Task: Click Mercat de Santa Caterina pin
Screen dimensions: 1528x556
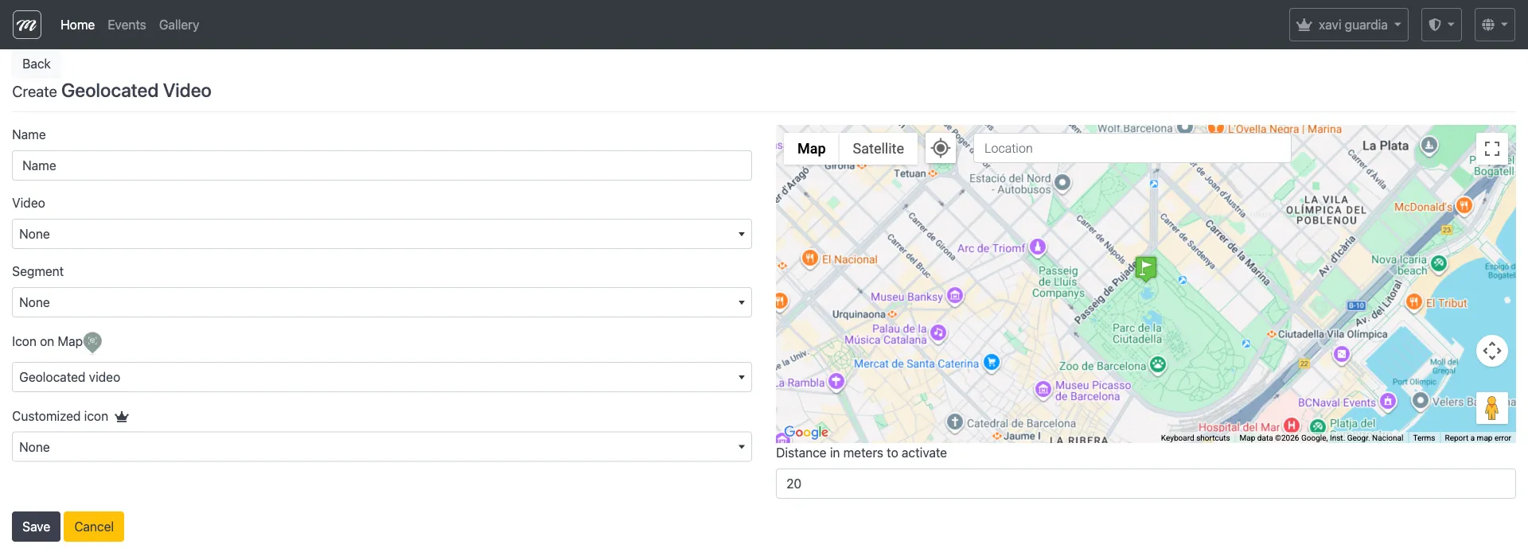Action: pos(991,362)
